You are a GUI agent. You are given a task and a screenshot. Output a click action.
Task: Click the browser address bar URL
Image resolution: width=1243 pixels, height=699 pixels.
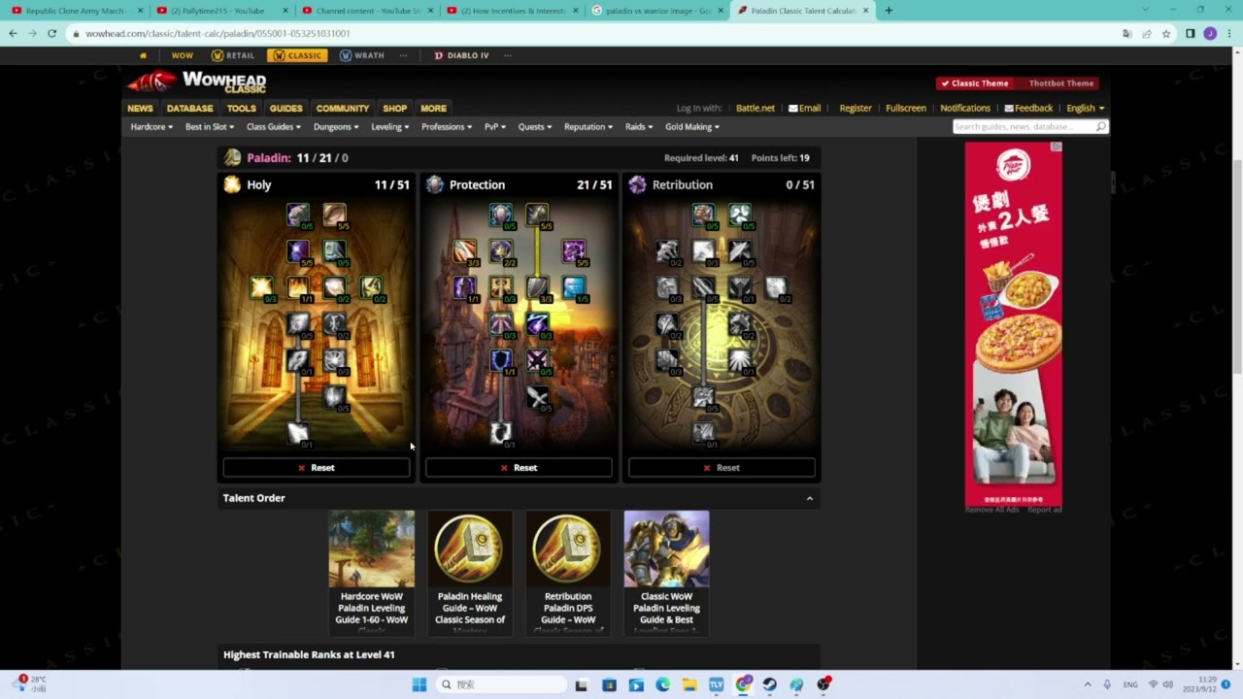(218, 33)
